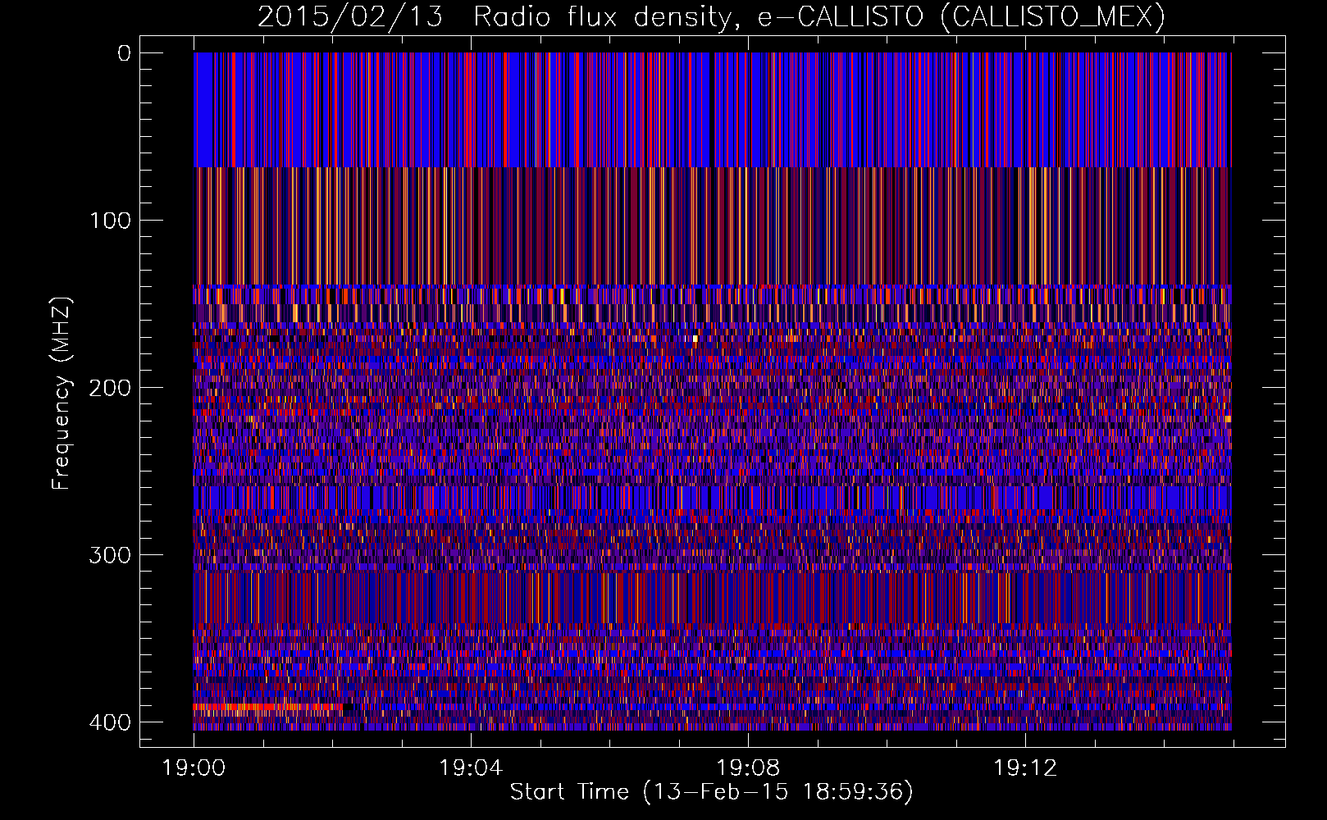Pick the 300 MHz tick label
This screenshot has width=1327, height=820.
click(110, 555)
